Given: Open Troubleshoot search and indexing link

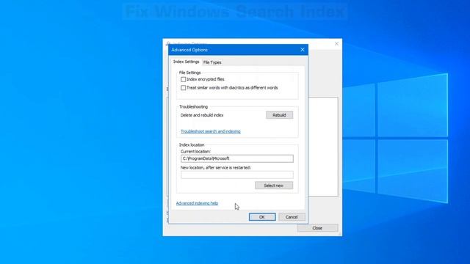Looking at the screenshot, I should click(211, 131).
